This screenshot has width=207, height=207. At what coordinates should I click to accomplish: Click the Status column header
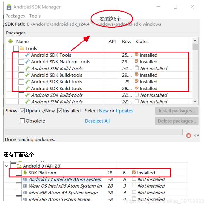[142, 42]
